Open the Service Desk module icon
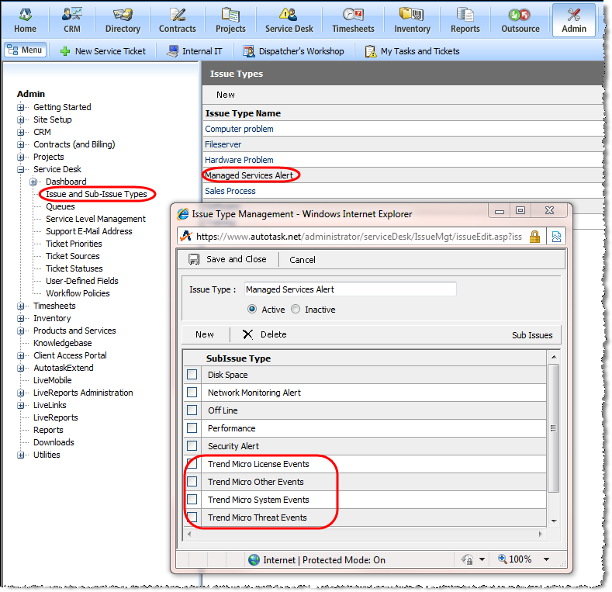The width and height of the screenshot is (612, 592). (289, 15)
